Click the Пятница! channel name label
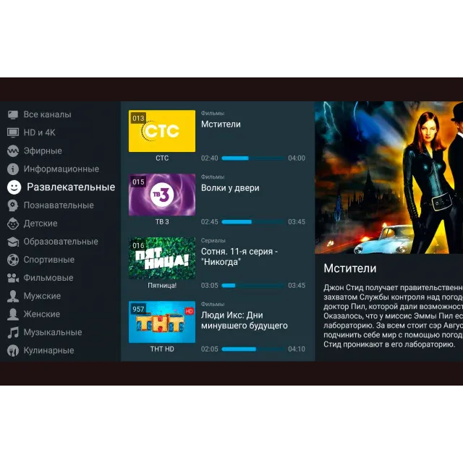The width and height of the screenshot is (463, 463). point(162,286)
